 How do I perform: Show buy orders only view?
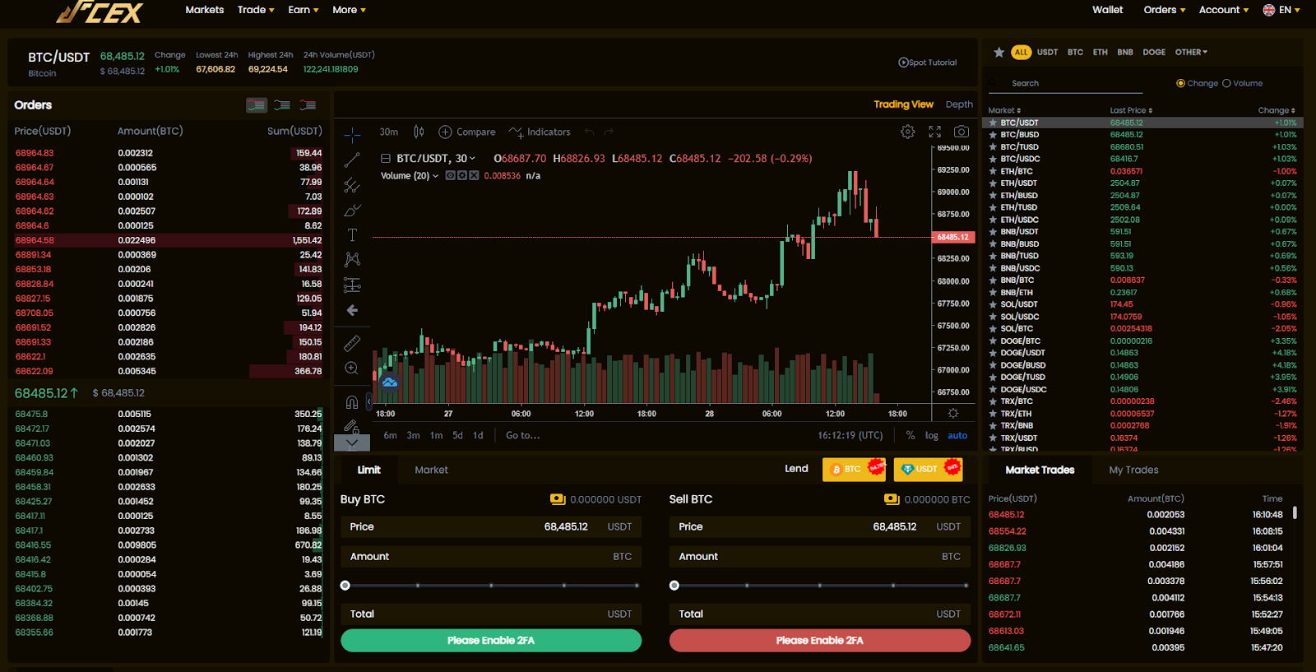point(282,105)
